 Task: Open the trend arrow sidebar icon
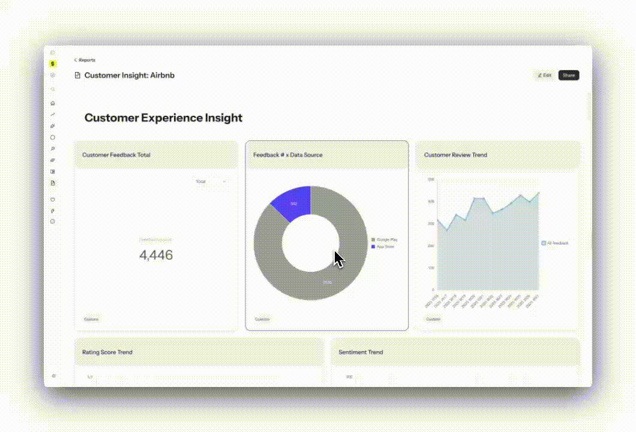point(53,115)
